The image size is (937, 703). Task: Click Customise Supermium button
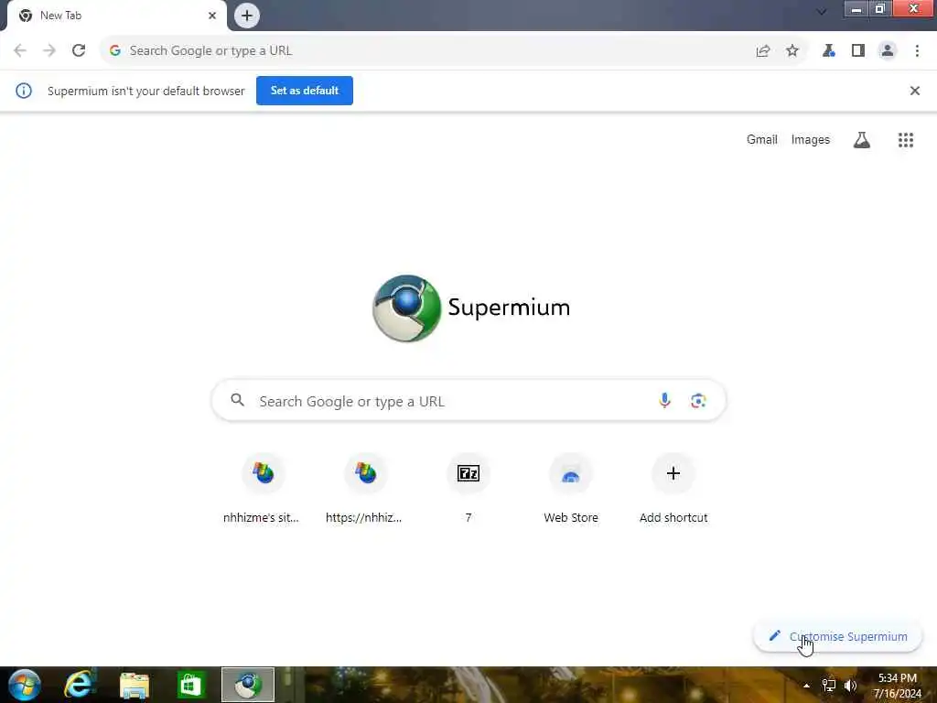pos(838,637)
